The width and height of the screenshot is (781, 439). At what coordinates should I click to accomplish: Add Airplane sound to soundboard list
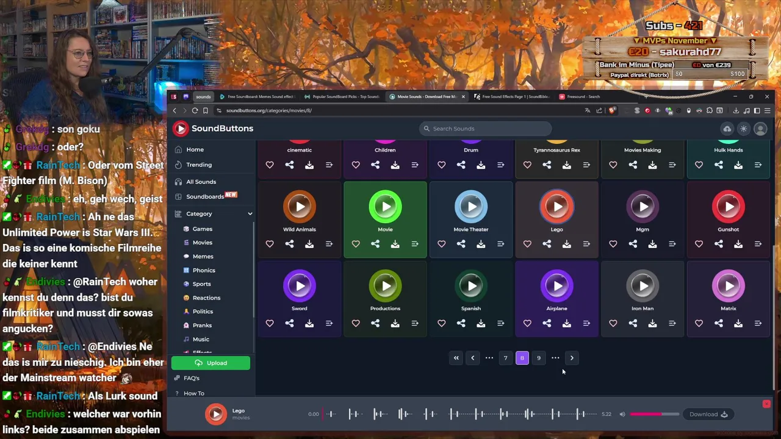tap(586, 323)
